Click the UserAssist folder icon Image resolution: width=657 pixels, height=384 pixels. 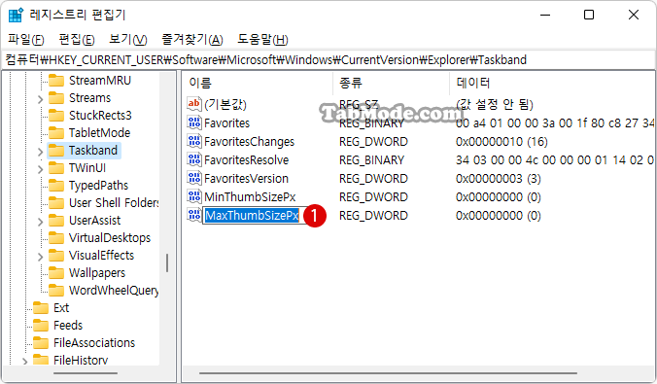[56, 220]
